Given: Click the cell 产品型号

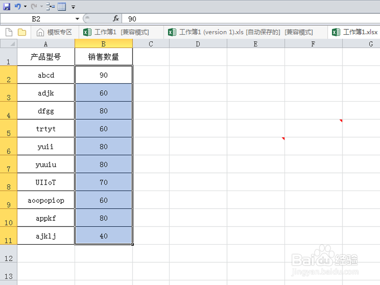Looking at the screenshot, I should pos(46,57).
